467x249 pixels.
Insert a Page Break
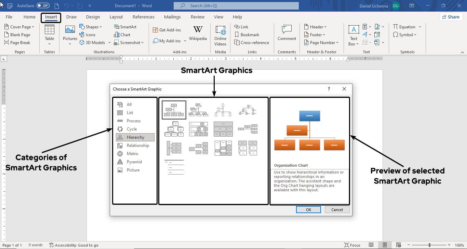click(17, 43)
